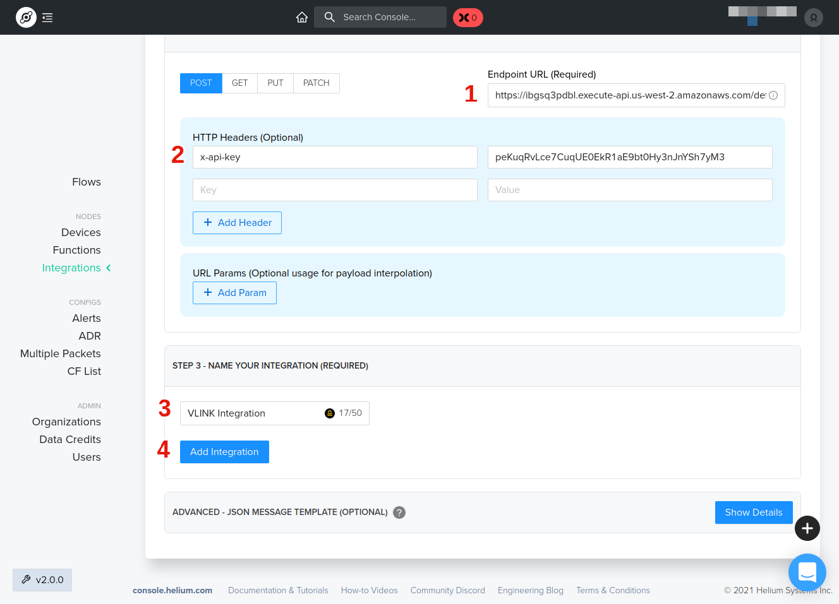
Task: Click the Helium logo icon
Action: pos(26,18)
